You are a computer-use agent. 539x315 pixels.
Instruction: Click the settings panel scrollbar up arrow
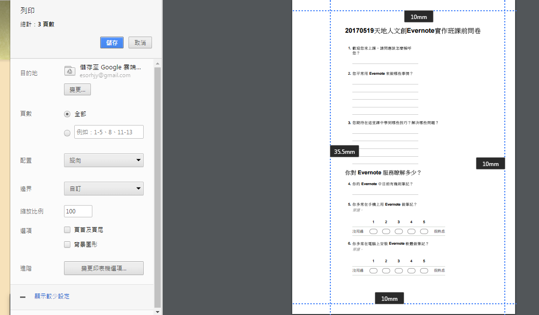[157, 64]
